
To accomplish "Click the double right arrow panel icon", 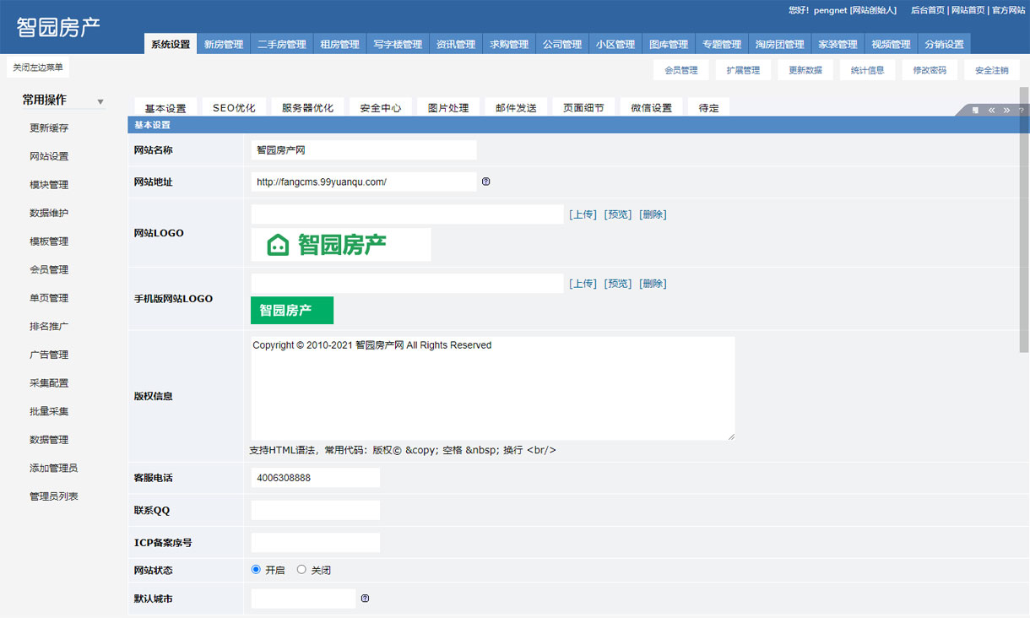I will coord(1006,111).
